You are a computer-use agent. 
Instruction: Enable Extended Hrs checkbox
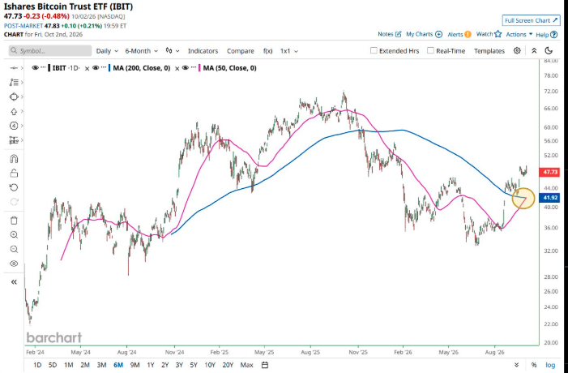pos(374,51)
